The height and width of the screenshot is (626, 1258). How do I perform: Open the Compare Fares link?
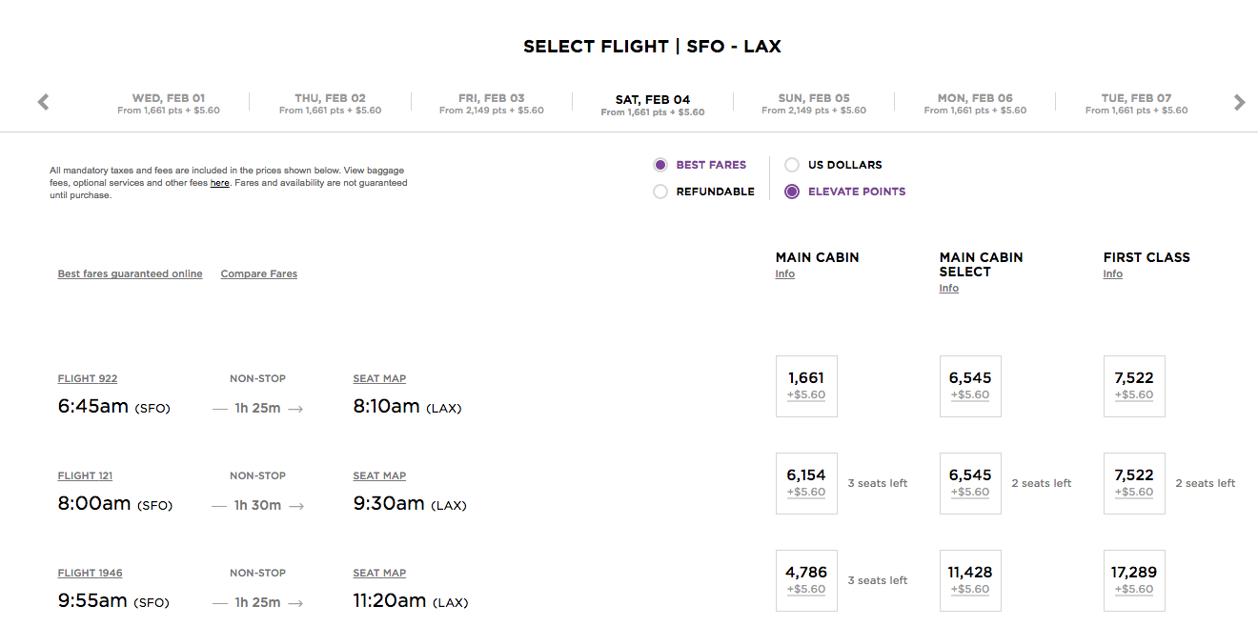click(x=259, y=274)
